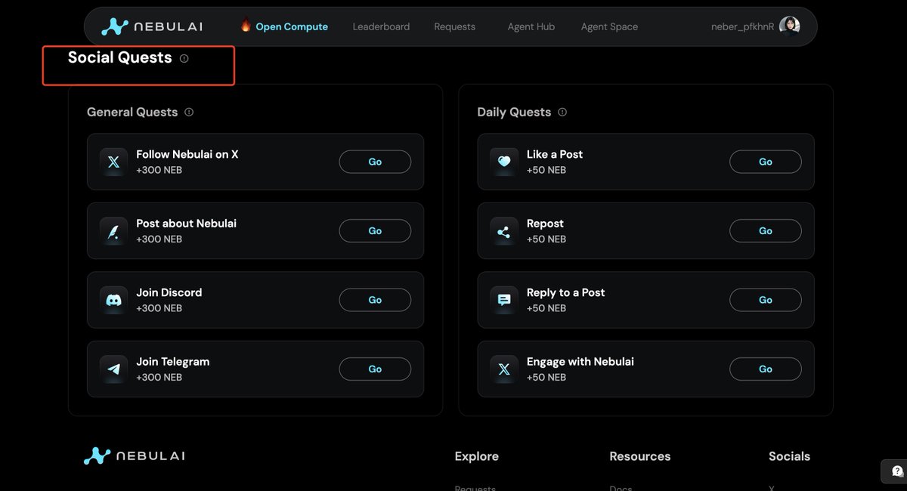Click the X icon on Engage with Nebulai
The width and height of the screenshot is (907, 491).
pyautogui.click(x=504, y=369)
